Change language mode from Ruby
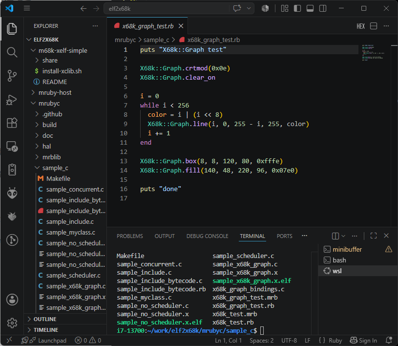The image size is (398, 346). click(x=335, y=341)
